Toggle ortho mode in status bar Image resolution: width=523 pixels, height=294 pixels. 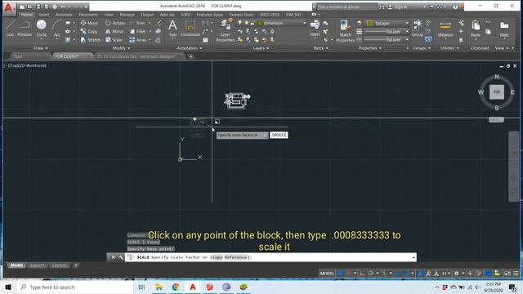tap(362, 274)
